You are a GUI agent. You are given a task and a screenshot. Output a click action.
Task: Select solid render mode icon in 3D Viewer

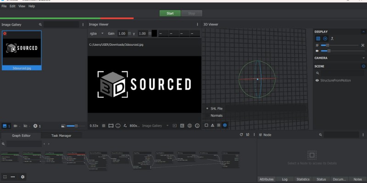206,125
